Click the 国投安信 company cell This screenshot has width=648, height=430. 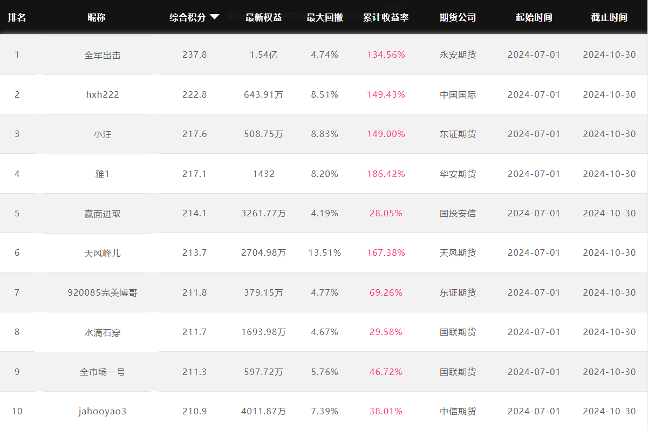point(458,213)
